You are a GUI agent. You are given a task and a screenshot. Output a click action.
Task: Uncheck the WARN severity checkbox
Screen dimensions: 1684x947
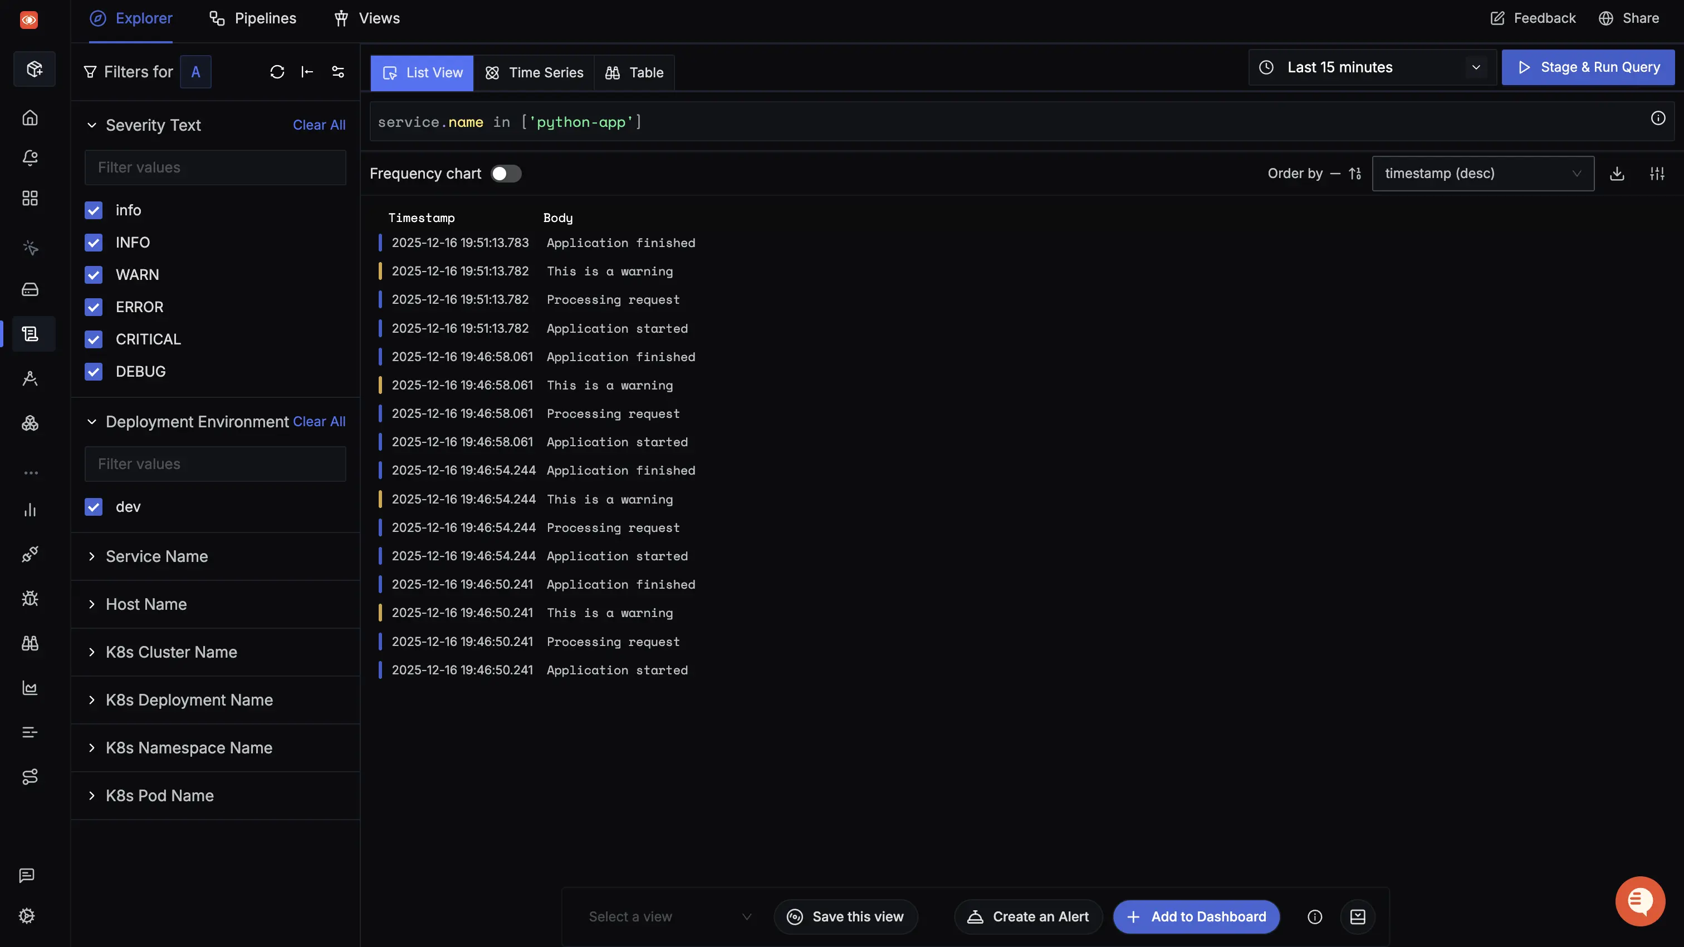tap(94, 274)
